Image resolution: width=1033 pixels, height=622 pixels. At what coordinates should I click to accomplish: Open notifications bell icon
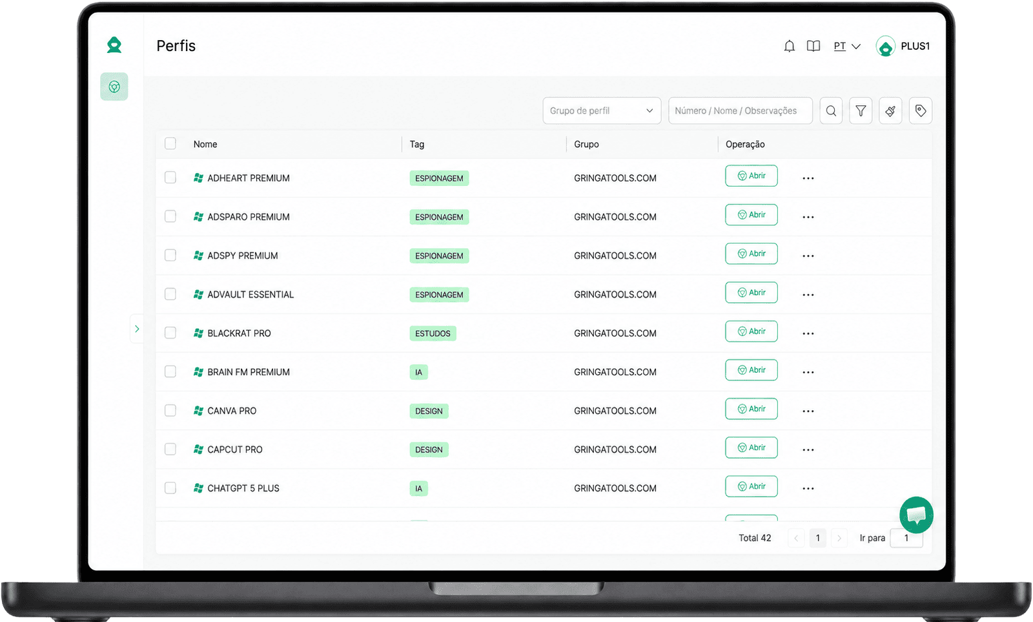[x=790, y=46]
